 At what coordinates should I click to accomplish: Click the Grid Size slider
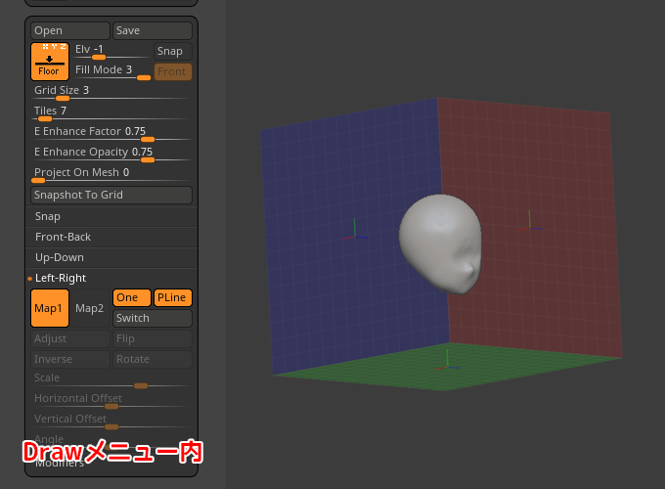click(x=111, y=98)
